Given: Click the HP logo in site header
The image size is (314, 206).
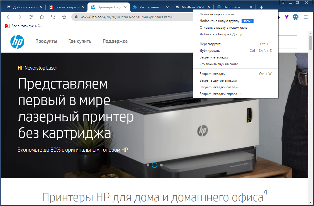Looking at the screenshot, I should point(17,41).
